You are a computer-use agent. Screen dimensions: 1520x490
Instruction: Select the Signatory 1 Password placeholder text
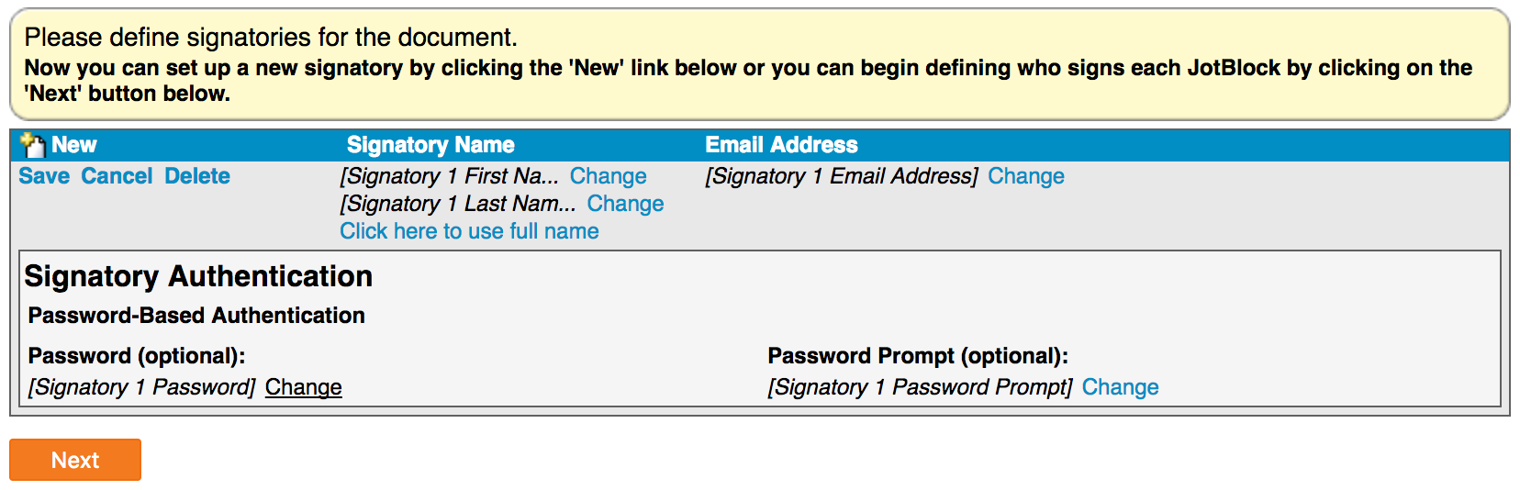click(x=141, y=387)
